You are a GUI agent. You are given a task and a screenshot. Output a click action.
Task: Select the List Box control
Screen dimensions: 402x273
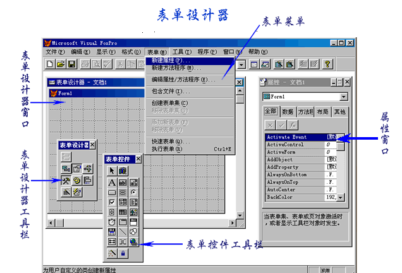(x=133, y=202)
